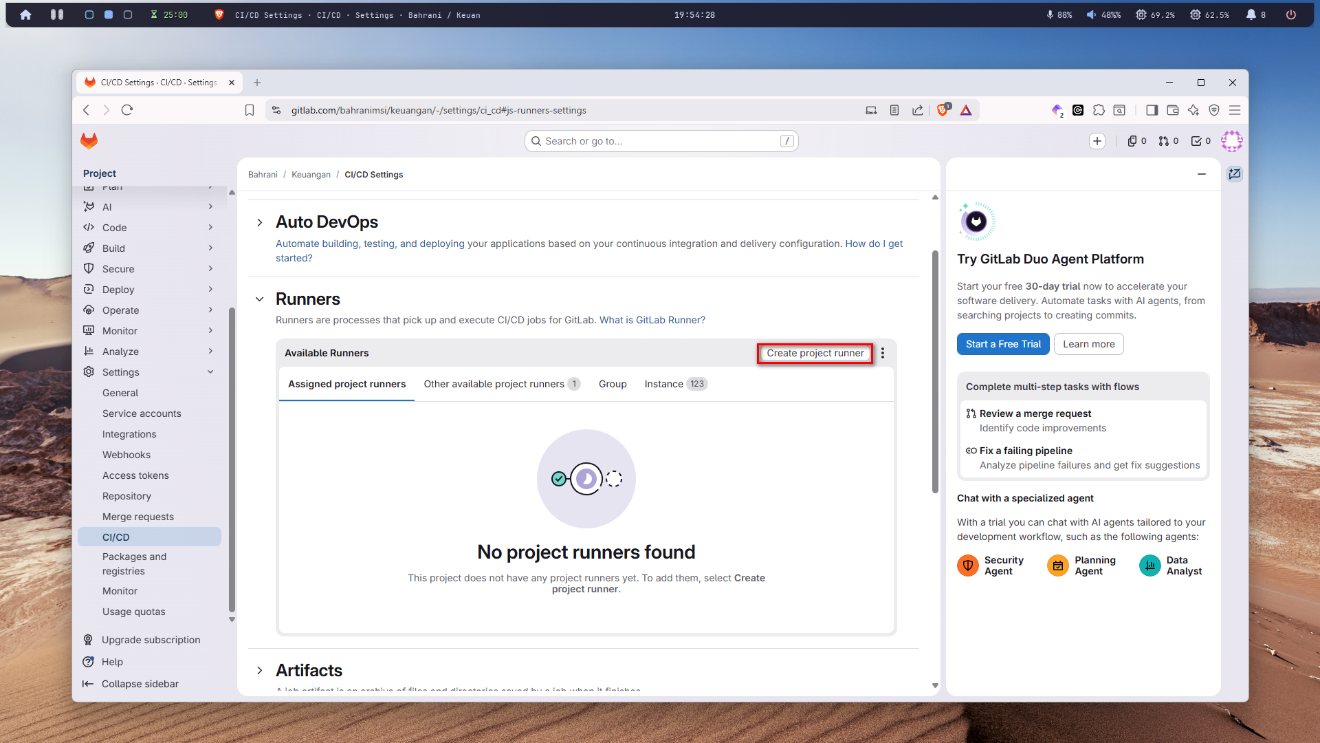1320x743 pixels.
Task: Open the VPN shield icon in browser toolbar
Action: [x=1214, y=110]
